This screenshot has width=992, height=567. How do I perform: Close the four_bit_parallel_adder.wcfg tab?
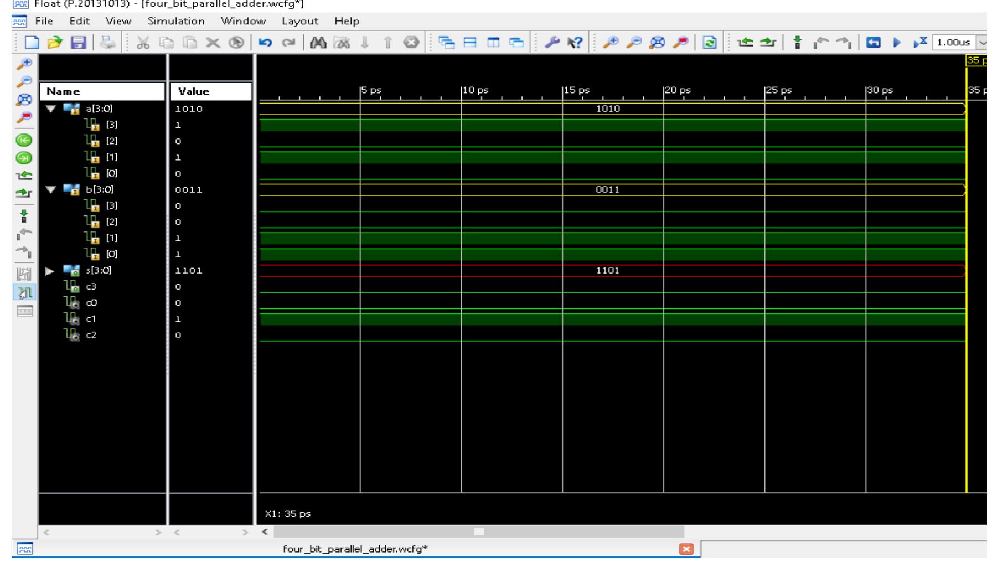686,549
